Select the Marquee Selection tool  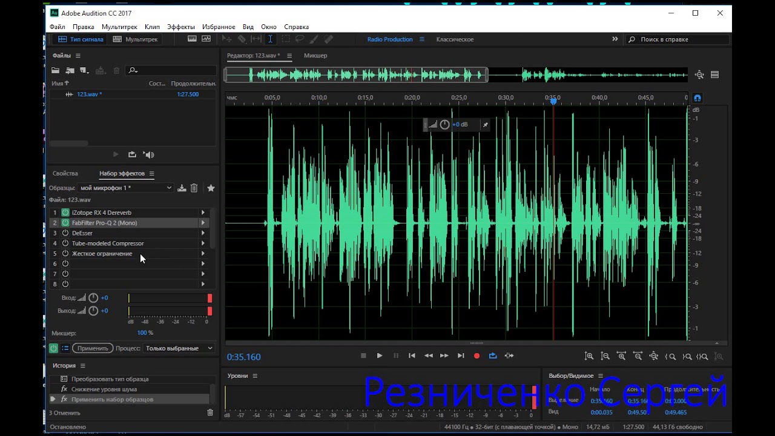[285, 39]
